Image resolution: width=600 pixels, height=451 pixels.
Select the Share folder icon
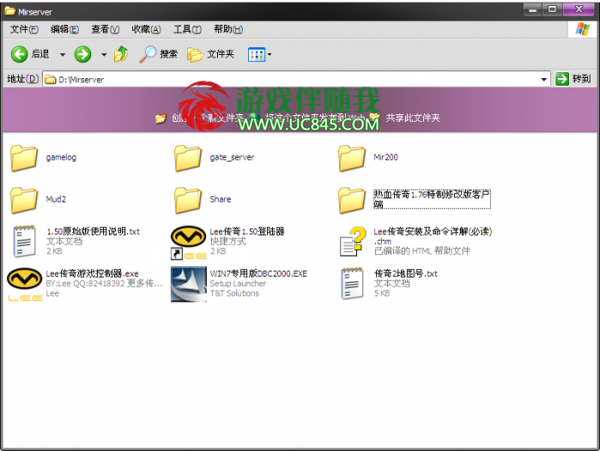[188, 200]
